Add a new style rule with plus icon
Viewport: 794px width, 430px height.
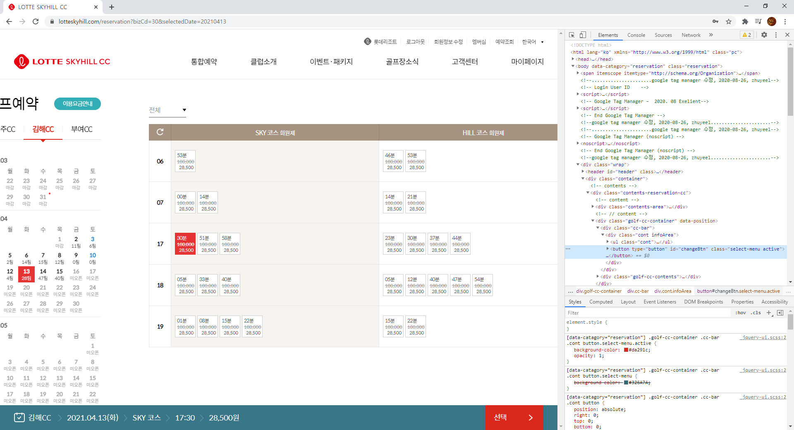[769, 313]
